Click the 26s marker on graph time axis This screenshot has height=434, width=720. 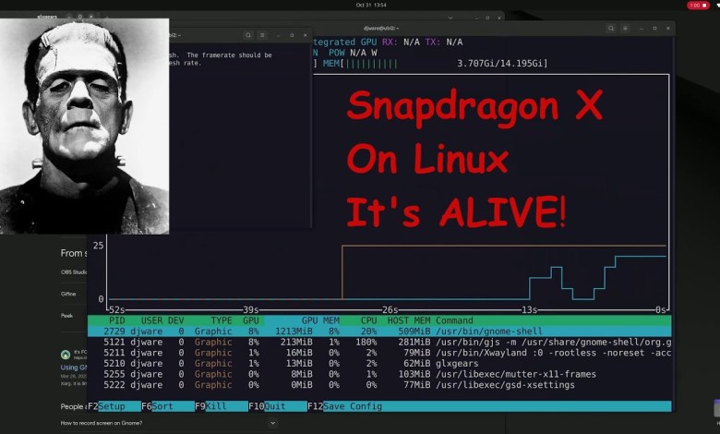390,310
